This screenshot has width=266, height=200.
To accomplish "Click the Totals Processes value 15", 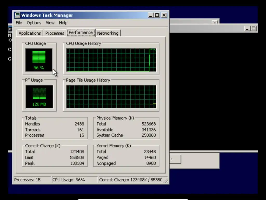I will tap(82, 135).
